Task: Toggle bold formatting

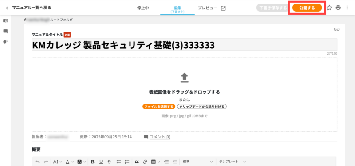Action: click(92, 162)
